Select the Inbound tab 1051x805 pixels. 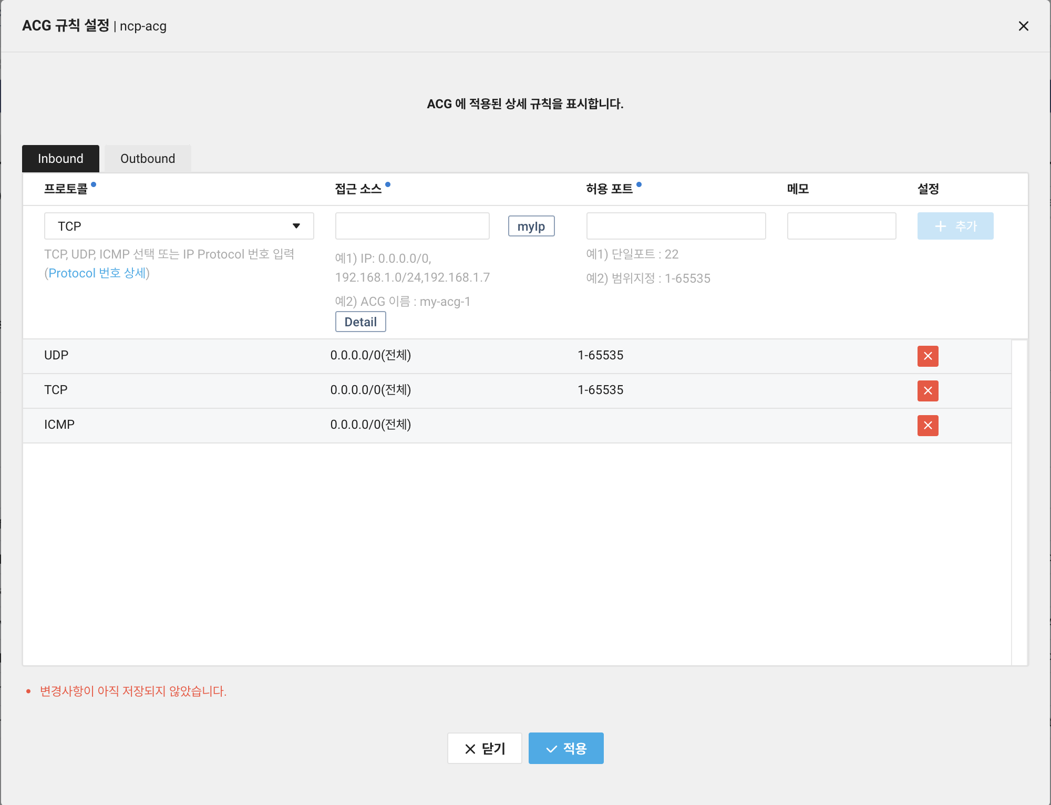[x=60, y=159]
